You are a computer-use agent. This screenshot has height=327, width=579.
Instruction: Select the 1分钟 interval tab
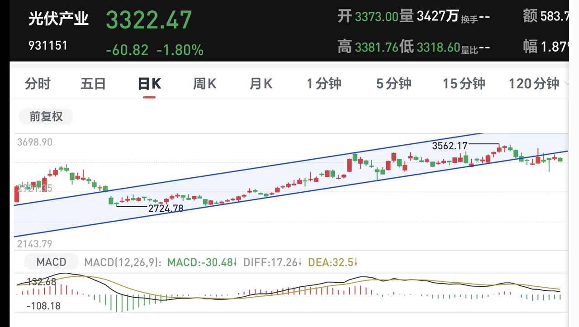click(x=324, y=84)
